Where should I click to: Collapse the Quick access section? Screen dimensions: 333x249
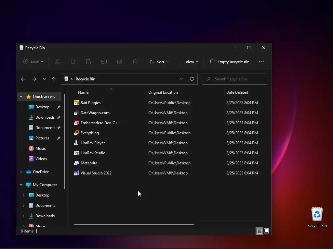[x=21, y=97]
